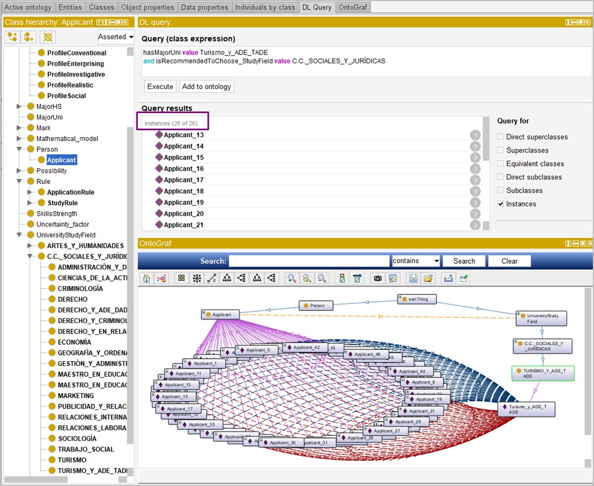Click the save graph floppy icon
The height and width of the screenshot is (486, 594).
click(x=413, y=278)
